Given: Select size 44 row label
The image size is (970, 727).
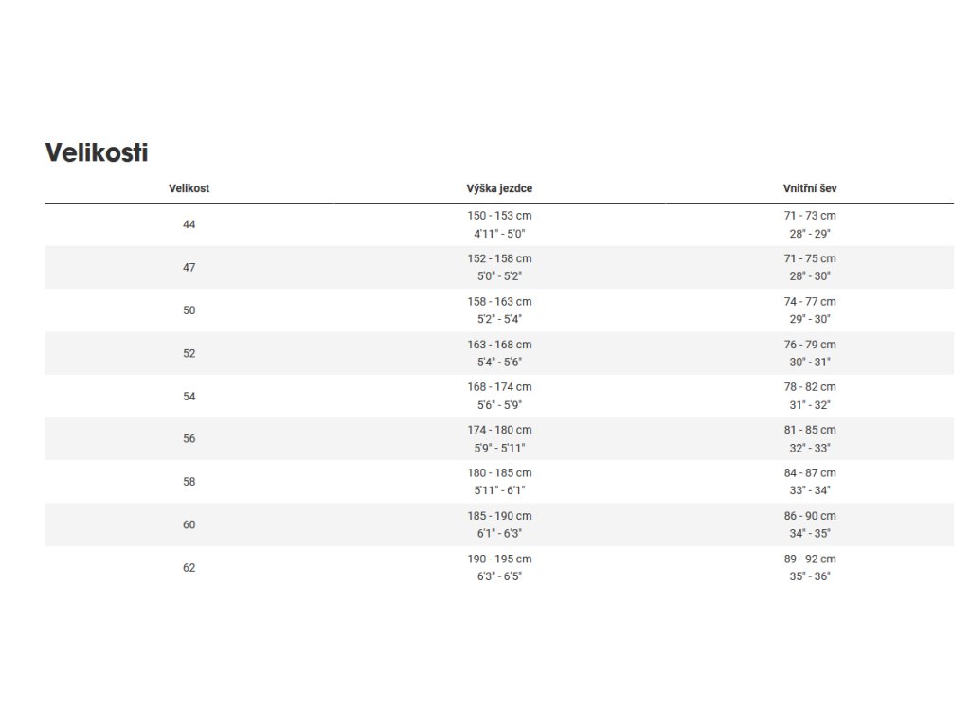Looking at the screenshot, I should pos(189,224).
